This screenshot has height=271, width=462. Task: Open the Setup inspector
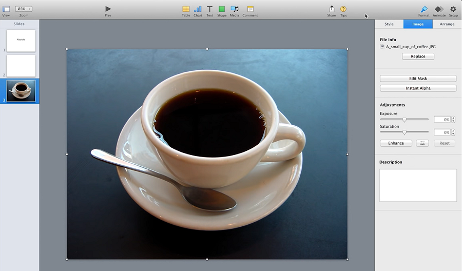click(453, 9)
